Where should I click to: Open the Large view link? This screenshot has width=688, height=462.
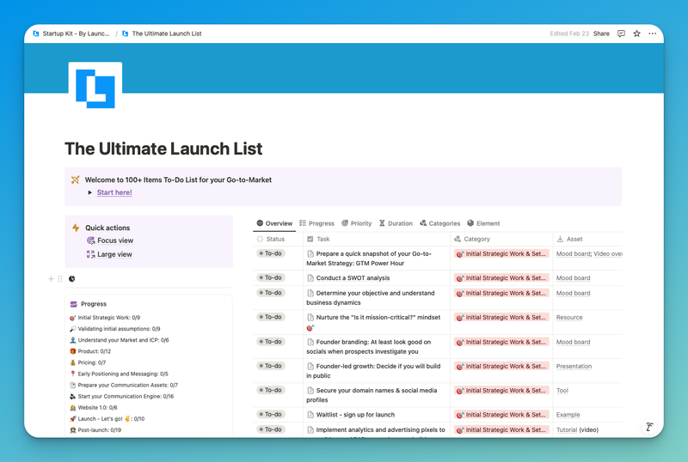[114, 254]
